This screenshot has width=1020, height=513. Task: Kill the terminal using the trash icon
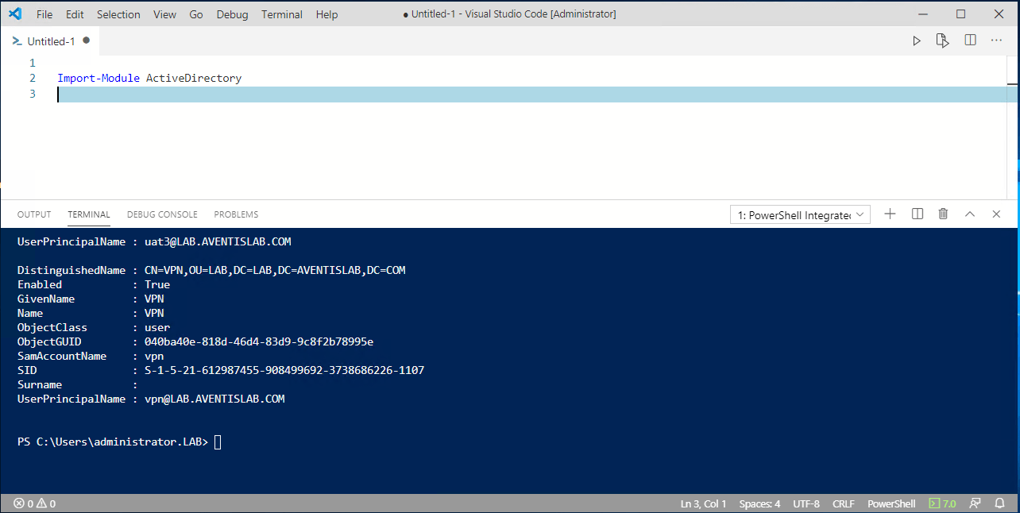[x=943, y=214]
